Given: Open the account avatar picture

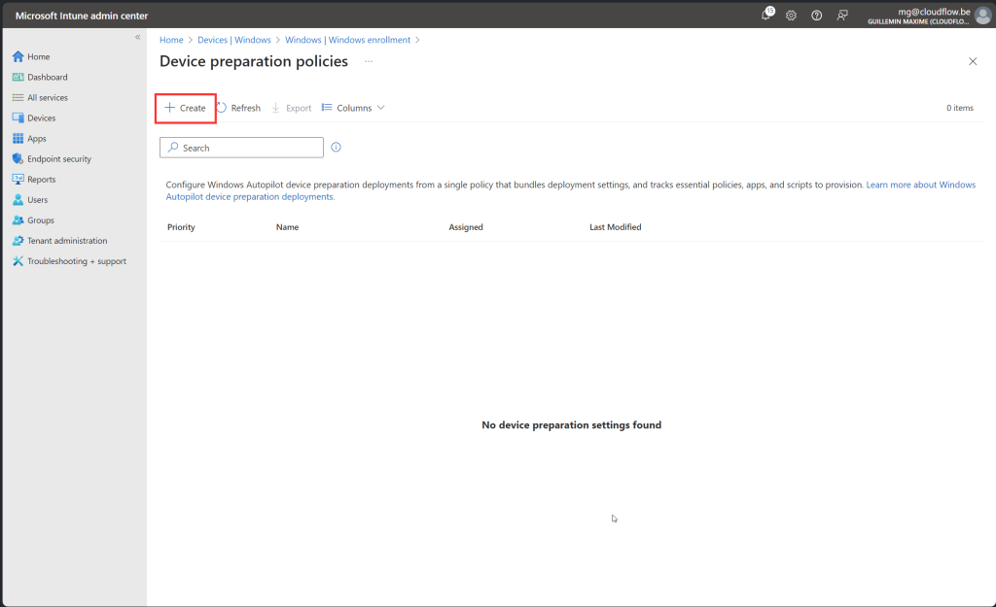Looking at the screenshot, I should (982, 16).
